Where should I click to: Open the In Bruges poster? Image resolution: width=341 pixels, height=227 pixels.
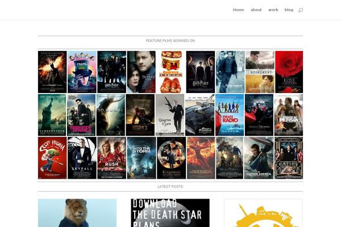81,115
